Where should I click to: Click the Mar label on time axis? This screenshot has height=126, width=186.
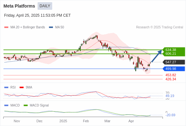point(107,121)
